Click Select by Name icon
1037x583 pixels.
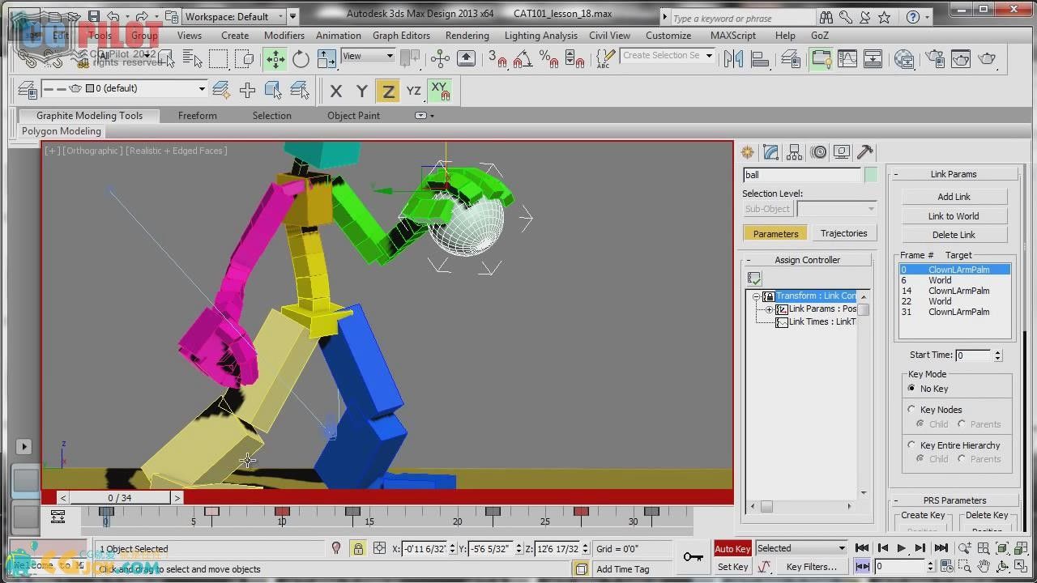192,58
